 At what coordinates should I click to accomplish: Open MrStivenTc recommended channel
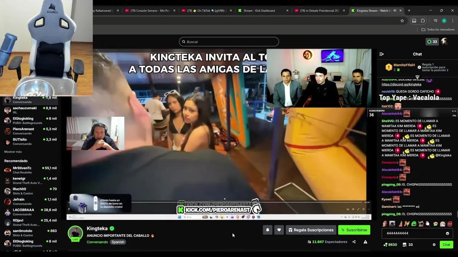pyautogui.click(x=30, y=170)
